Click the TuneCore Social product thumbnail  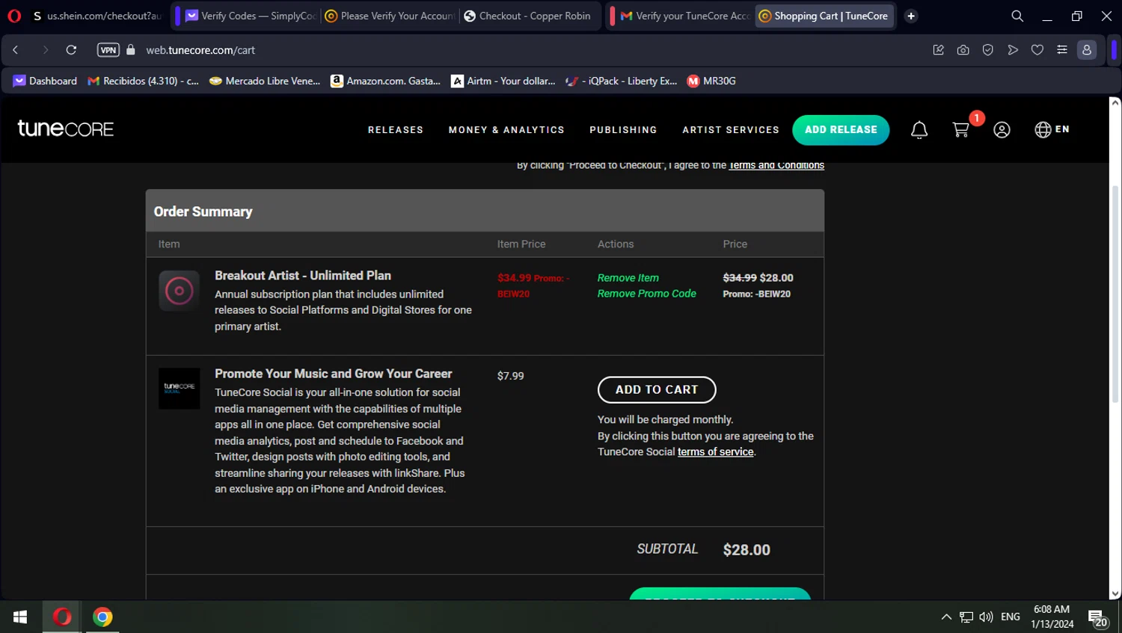[x=179, y=388]
